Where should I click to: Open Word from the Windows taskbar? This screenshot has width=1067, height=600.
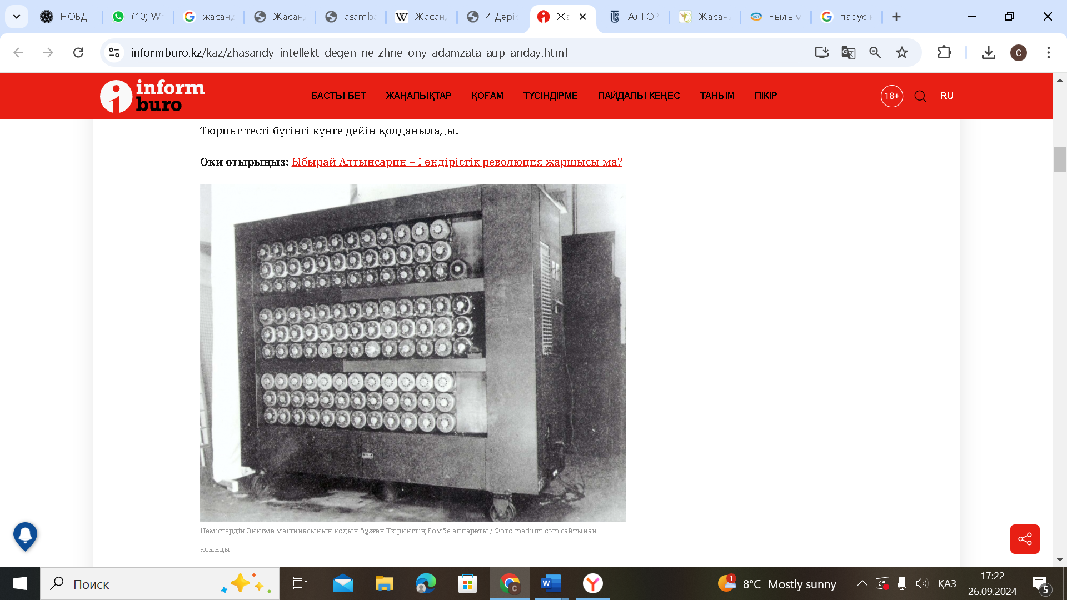551,583
